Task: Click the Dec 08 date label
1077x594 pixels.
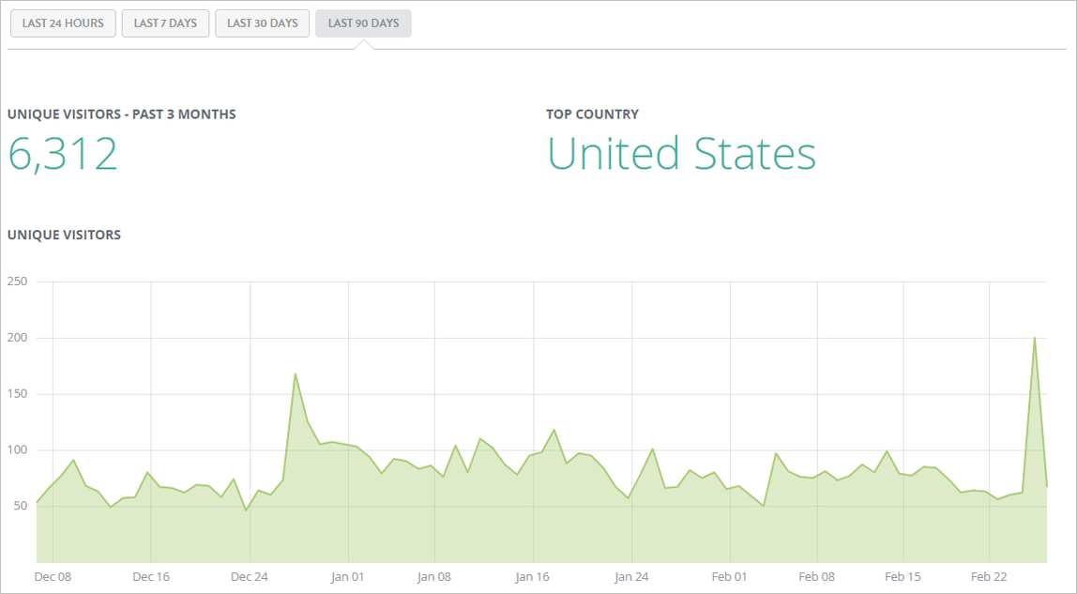Action: [53, 577]
